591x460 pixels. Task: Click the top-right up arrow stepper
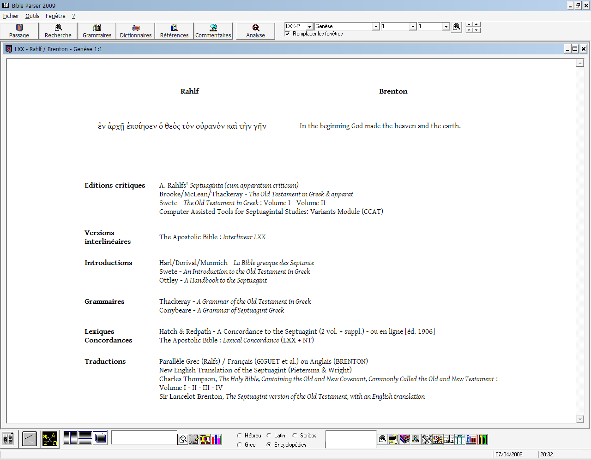pyautogui.click(x=476, y=24)
